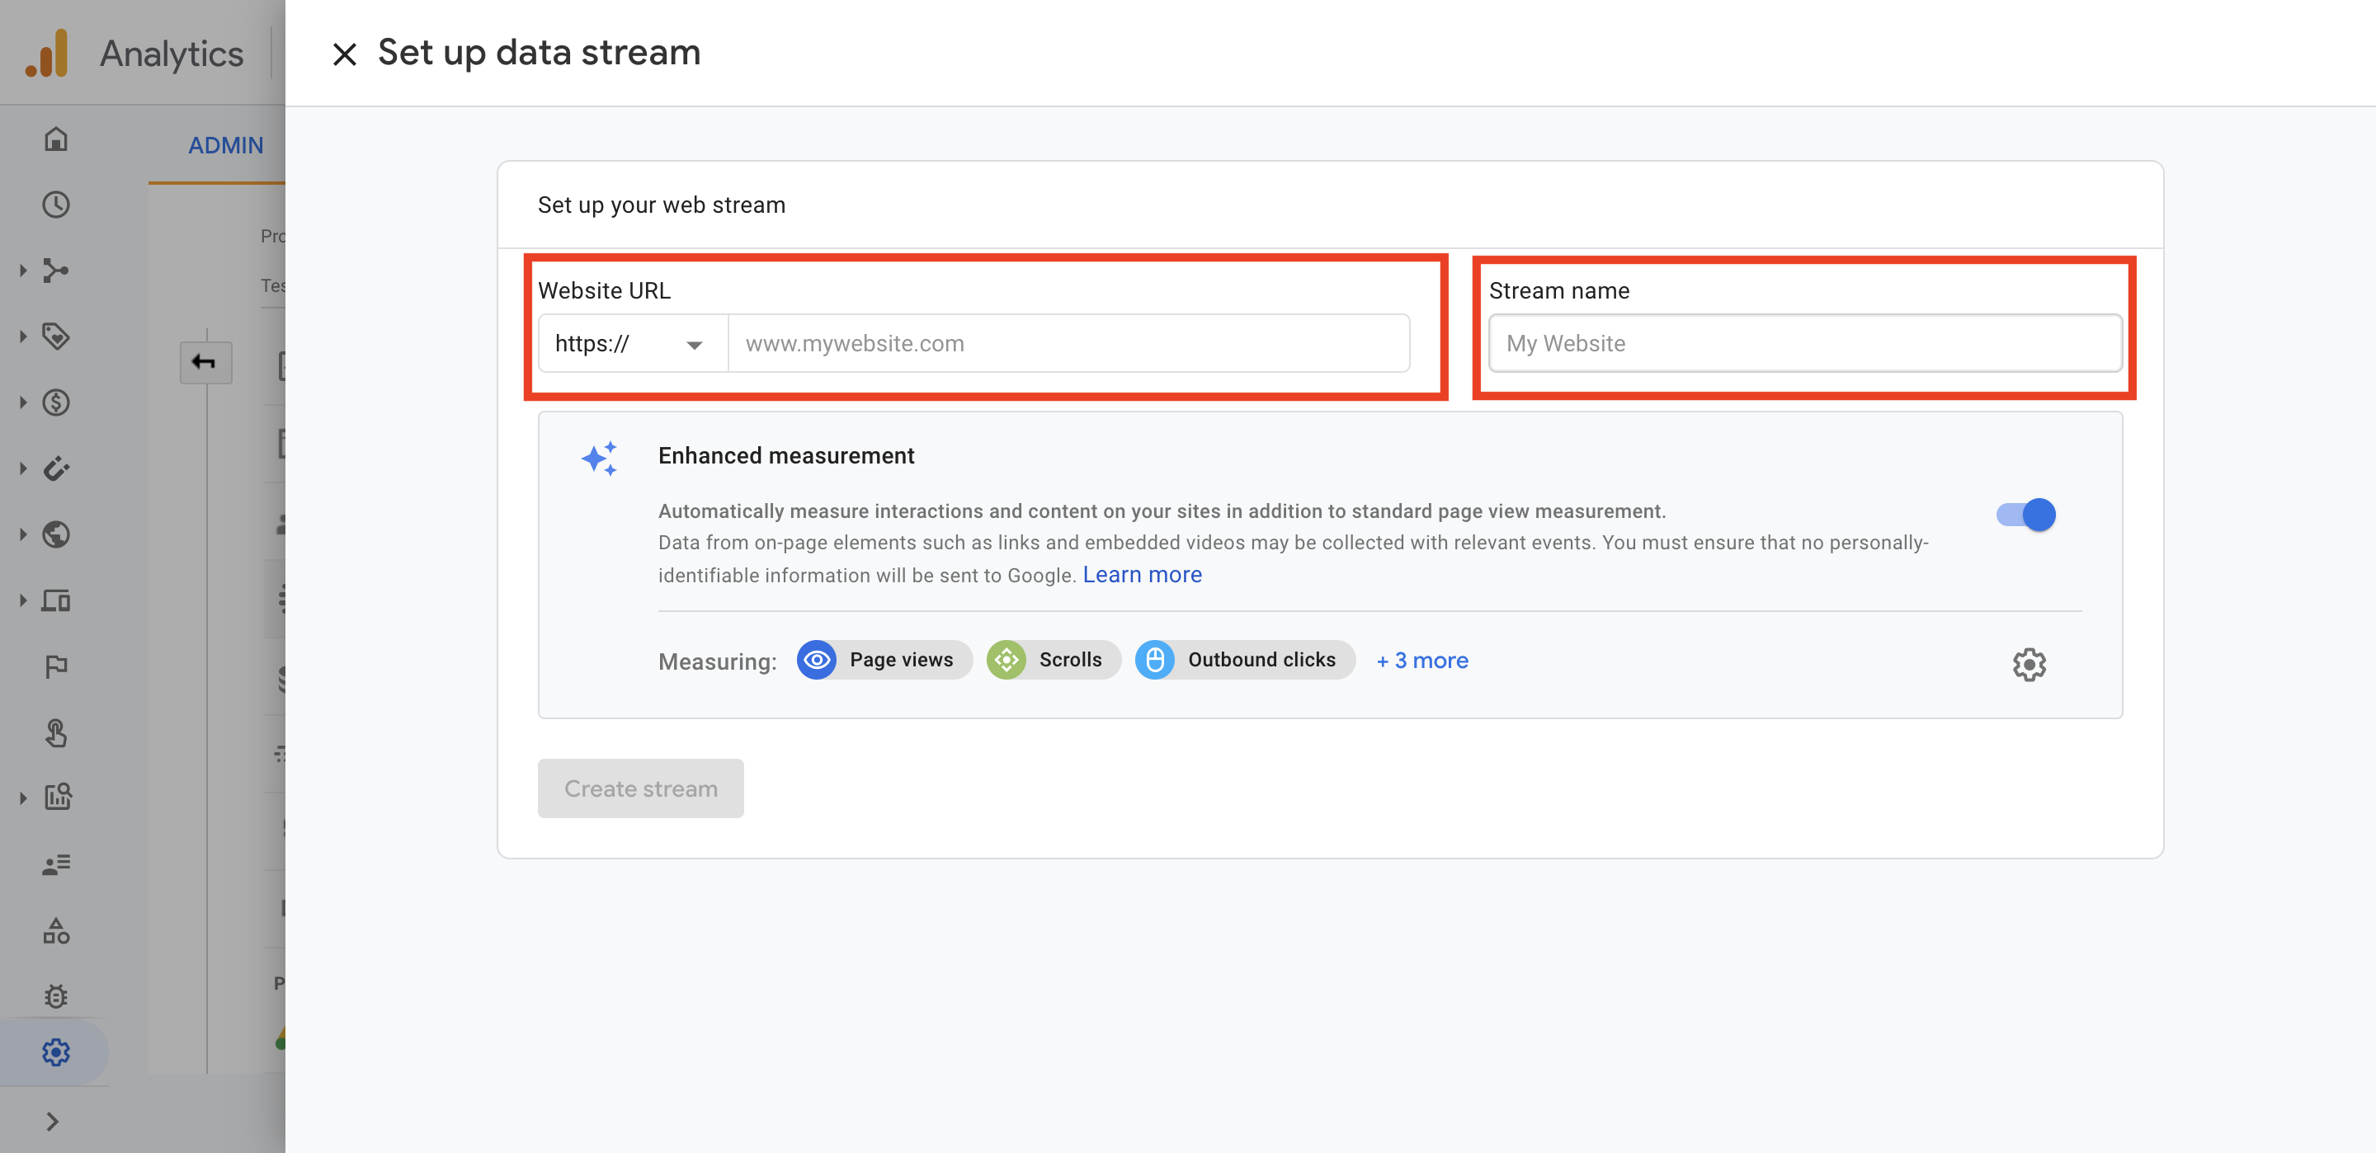Image resolution: width=2376 pixels, height=1153 pixels.
Task: Open the Conversions flag icon
Action: 55,666
